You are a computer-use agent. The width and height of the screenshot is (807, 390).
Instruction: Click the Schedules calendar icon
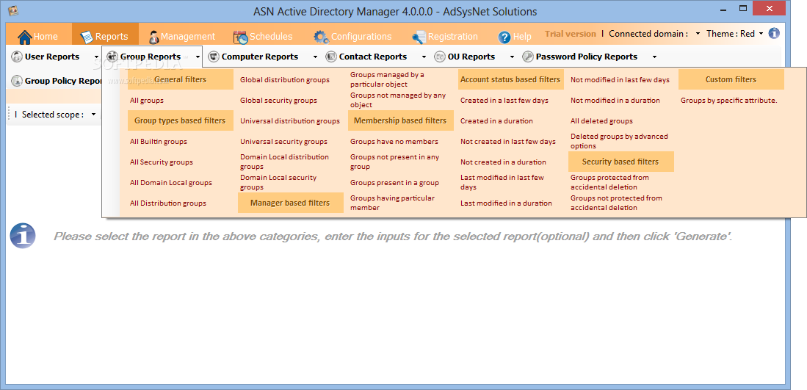[240, 37]
